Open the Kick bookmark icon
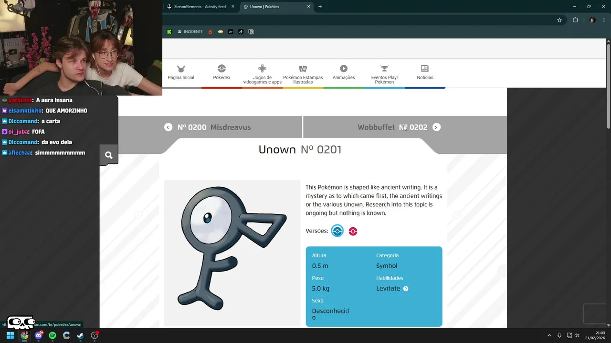The height and width of the screenshot is (343, 611). point(169,32)
